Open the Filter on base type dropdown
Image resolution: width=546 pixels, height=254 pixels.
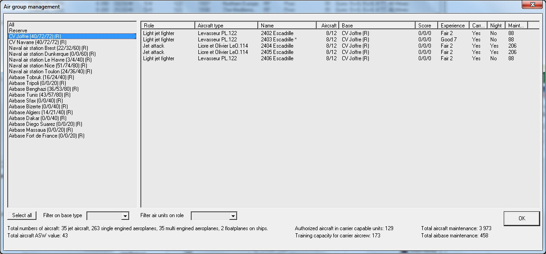(x=125, y=216)
